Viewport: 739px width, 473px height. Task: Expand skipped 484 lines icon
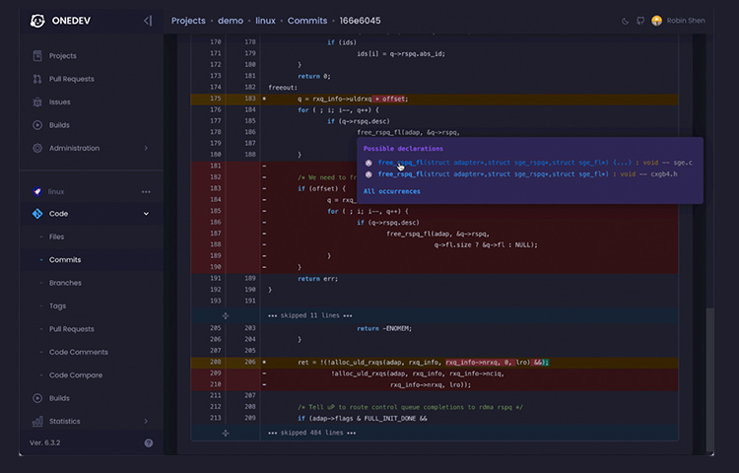tap(226, 433)
